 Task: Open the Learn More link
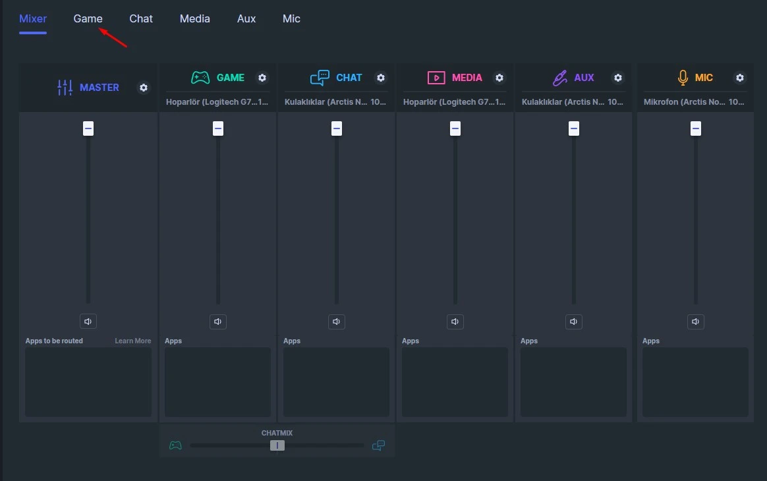coord(133,341)
